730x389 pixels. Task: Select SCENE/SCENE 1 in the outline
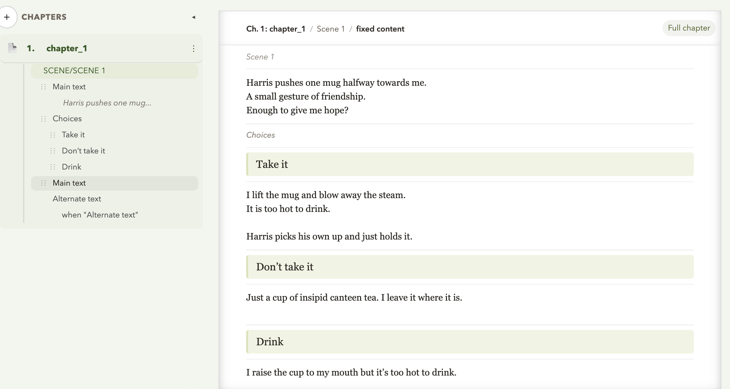point(74,71)
